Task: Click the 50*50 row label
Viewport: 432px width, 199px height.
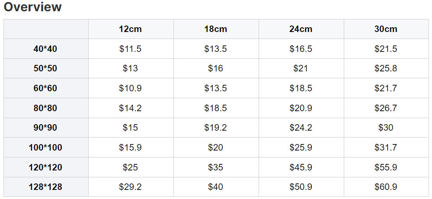Action: pyautogui.click(x=46, y=68)
